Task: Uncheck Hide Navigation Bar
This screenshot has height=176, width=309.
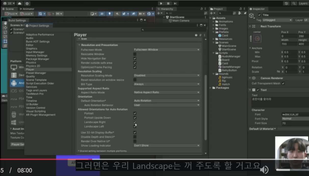Action: click(x=135, y=58)
